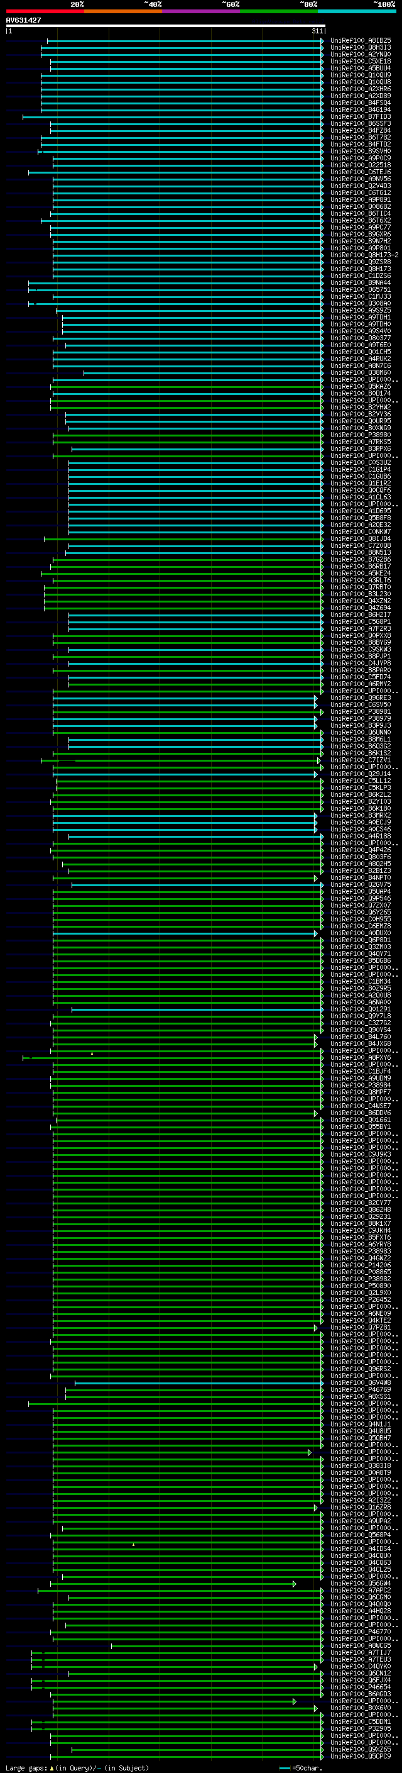Select label UniRef100_B2YHW2
402x1773 pixels.
click(x=360, y=408)
